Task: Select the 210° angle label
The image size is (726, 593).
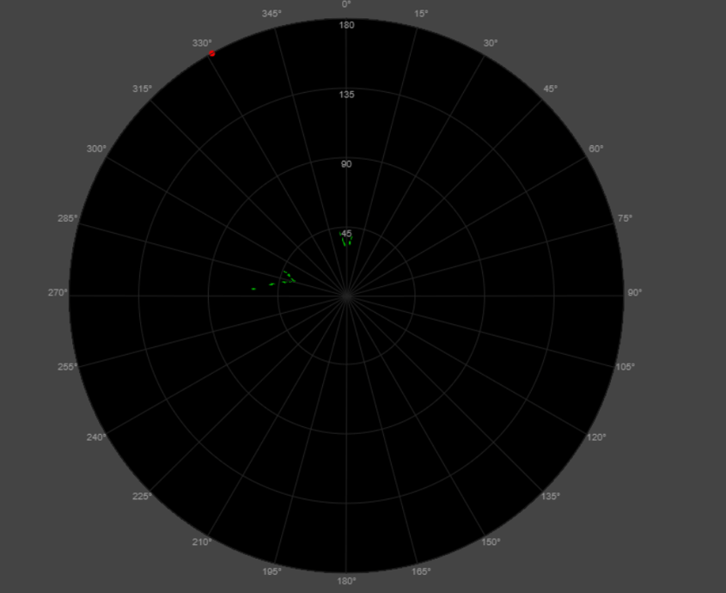Action: click(202, 542)
